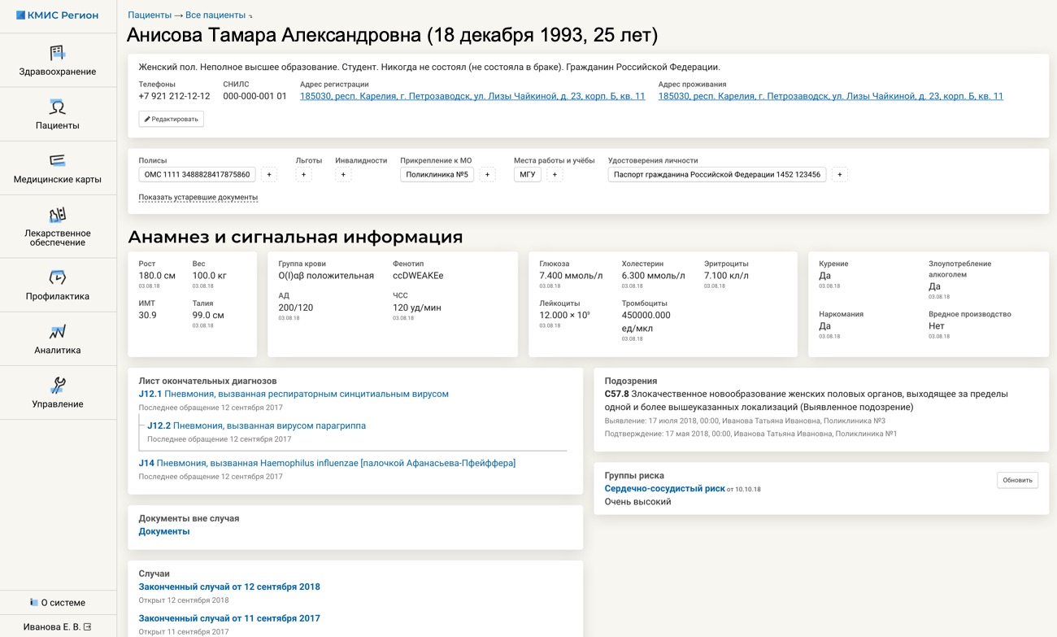This screenshot has width=1057, height=637.
Task: Click the patient name heading Анисова Тамара
Action: [393, 36]
